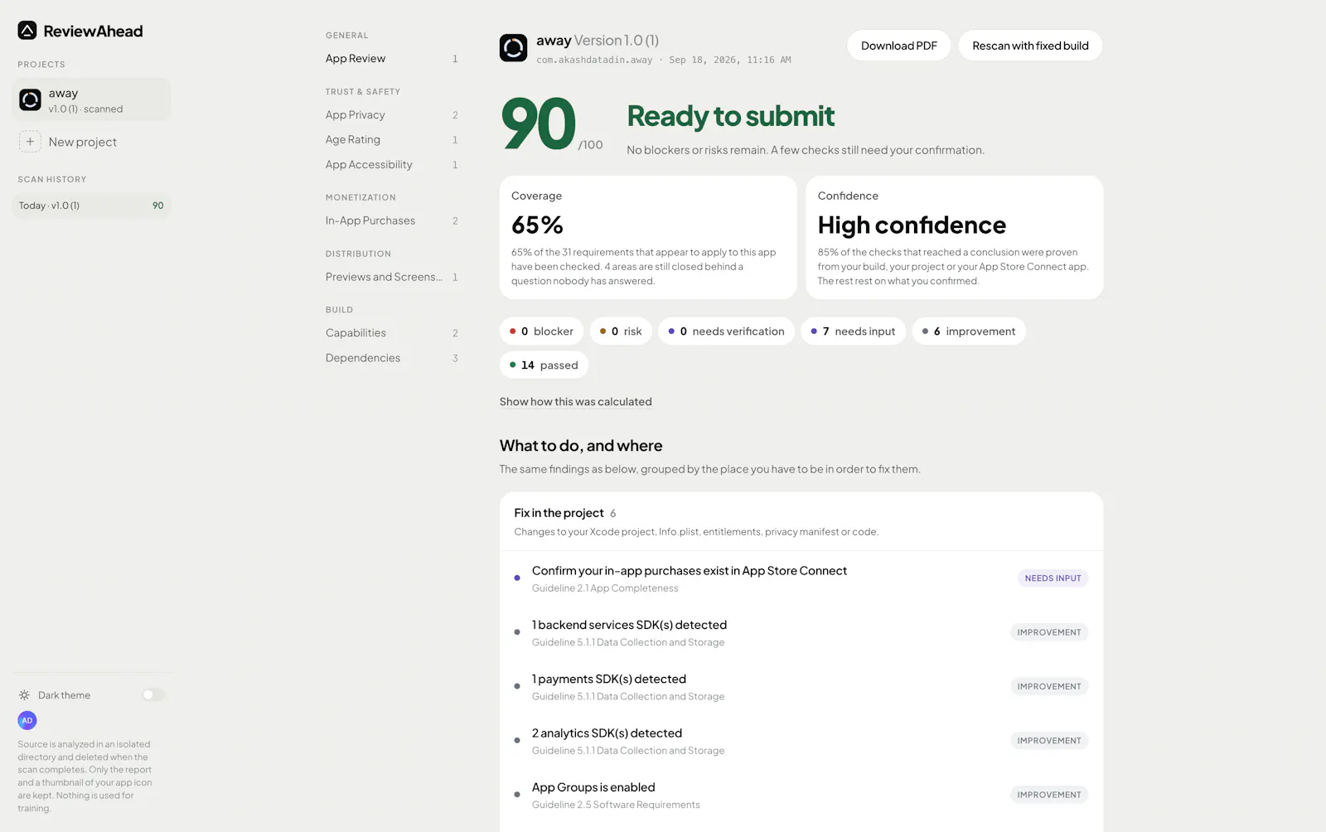
Task: Open the High confidence card
Action: pyautogui.click(x=954, y=237)
